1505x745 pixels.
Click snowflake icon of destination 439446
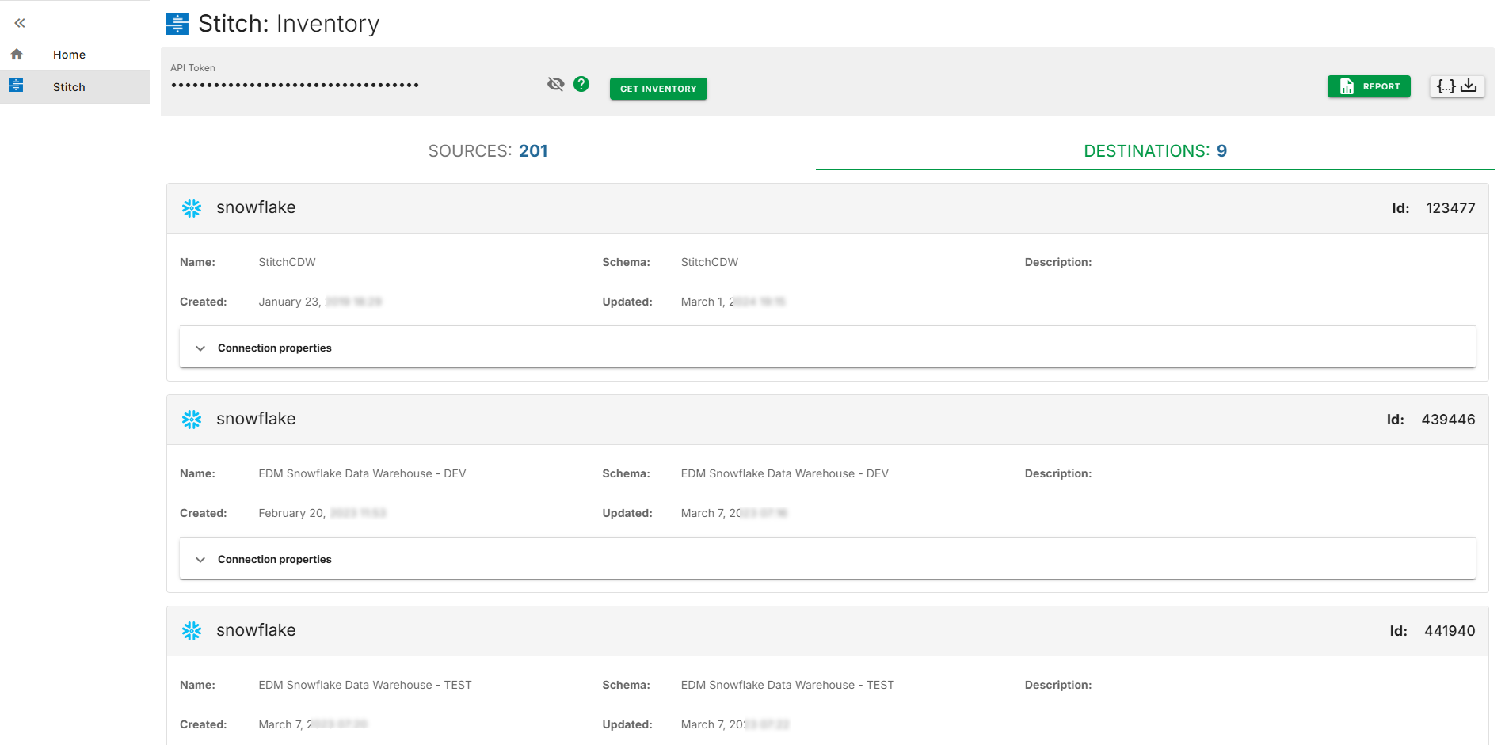(192, 420)
